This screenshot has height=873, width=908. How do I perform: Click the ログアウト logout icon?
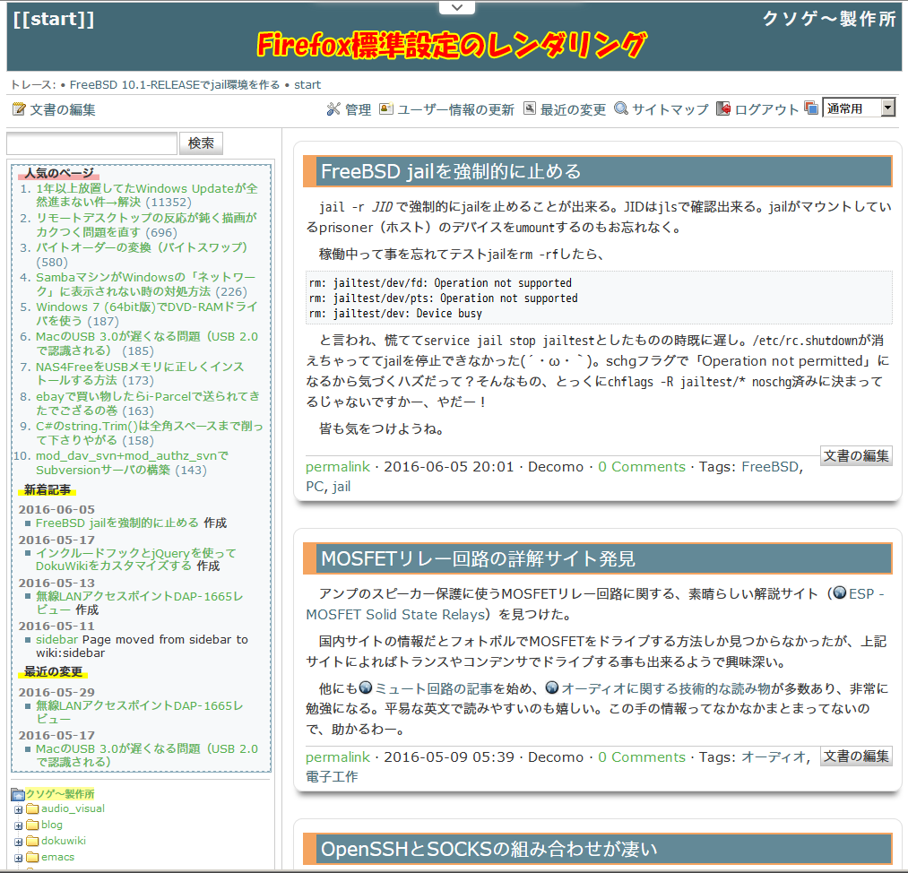[724, 109]
